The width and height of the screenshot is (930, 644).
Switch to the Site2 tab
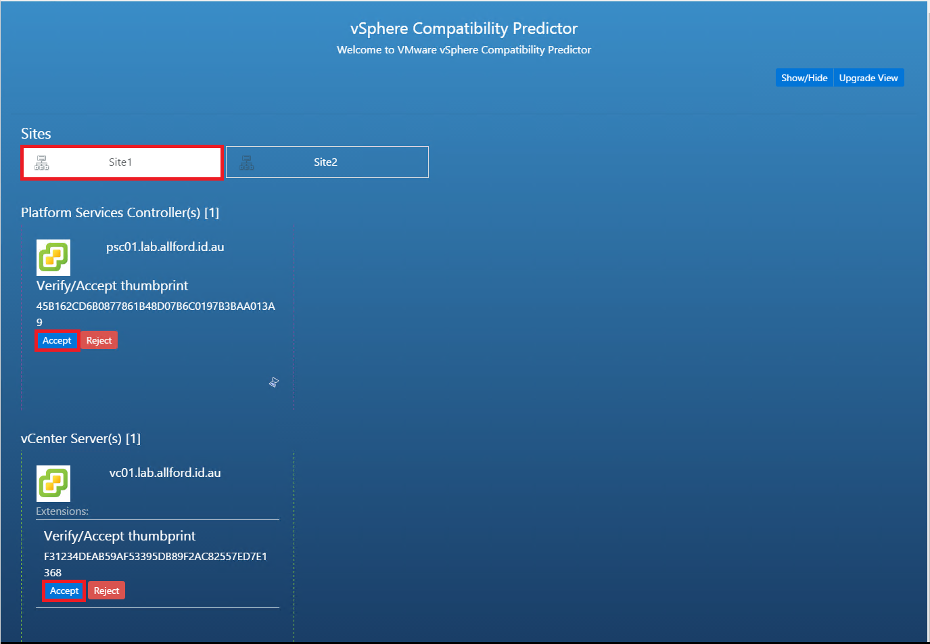pyautogui.click(x=327, y=162)
